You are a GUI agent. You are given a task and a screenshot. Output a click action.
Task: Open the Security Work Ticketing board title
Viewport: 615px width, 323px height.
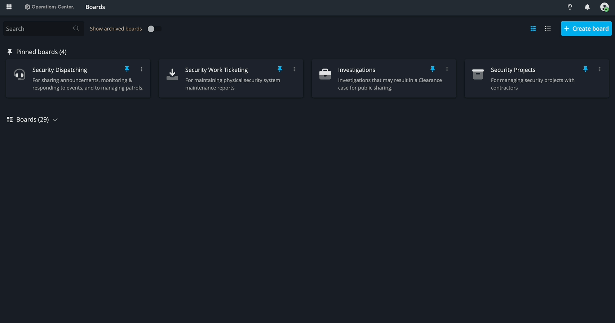point(217,70)
